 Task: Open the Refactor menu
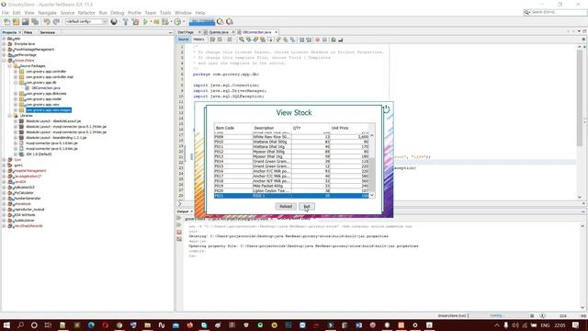(x=86, y=13)
